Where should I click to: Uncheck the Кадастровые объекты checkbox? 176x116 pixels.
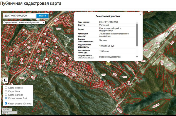click(6, 103)
